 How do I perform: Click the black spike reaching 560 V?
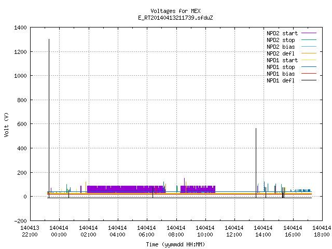point(256,163)
